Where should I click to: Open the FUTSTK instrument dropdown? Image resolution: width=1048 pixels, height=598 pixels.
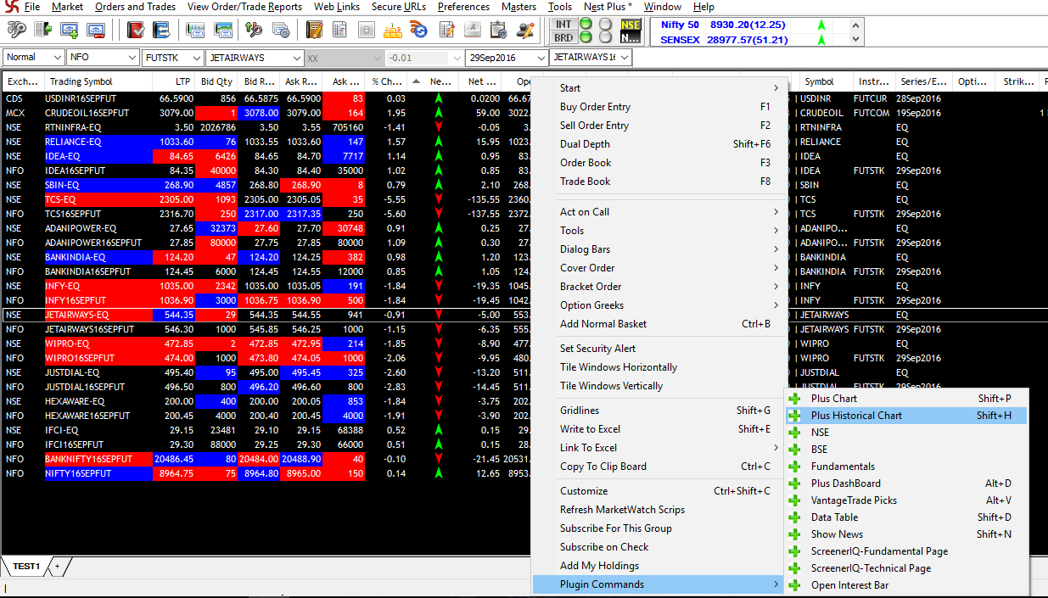click(x=172, y=58)
